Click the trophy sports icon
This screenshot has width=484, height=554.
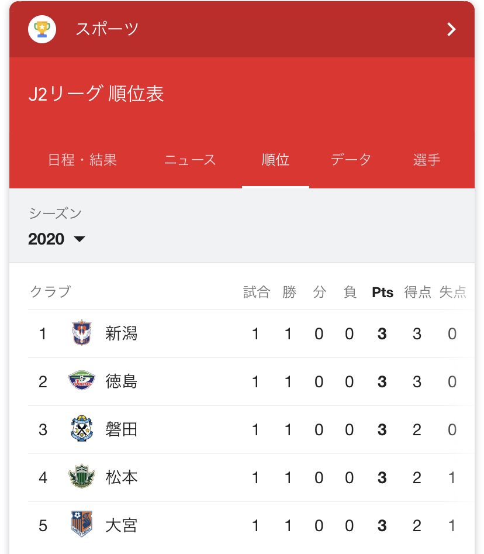pyautogui.click(x=42, y=29)
